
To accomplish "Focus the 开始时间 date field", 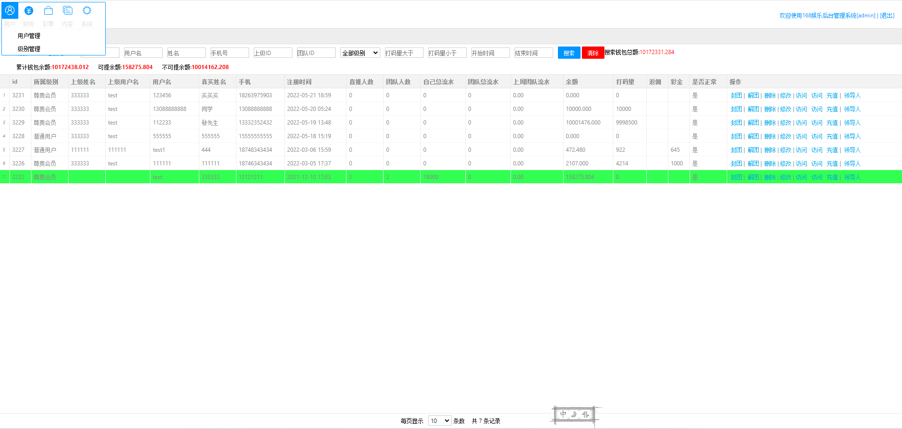I will 491,53.
